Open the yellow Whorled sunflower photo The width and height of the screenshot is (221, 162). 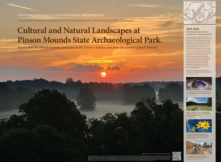tap(199, 125)
